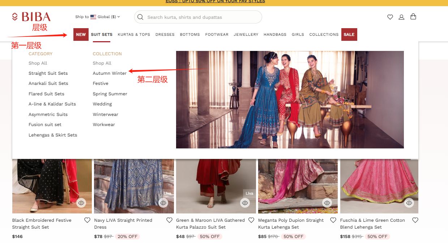Open Black Embroidered Festive Straight Suit Set title
The height and width of the screenshot is (251, 448).
(x=42, y=224)
